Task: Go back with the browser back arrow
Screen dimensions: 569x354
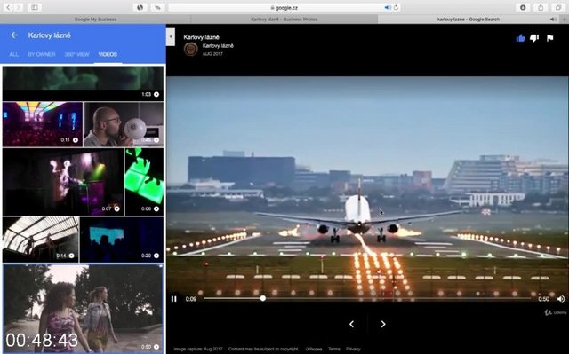Action: (8, 7)
